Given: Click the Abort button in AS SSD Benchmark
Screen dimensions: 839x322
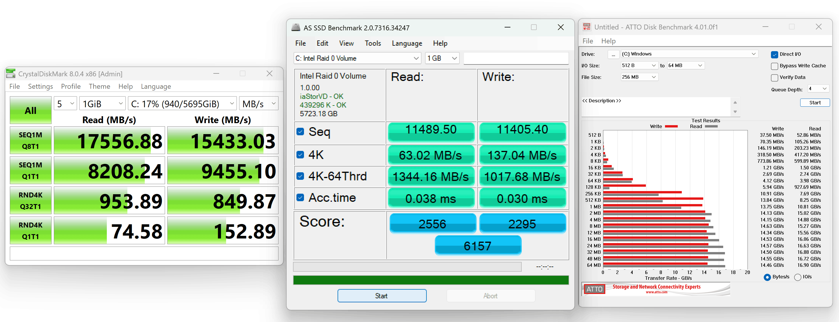Looking at the screenshot, I should click(x=490, y=296).
